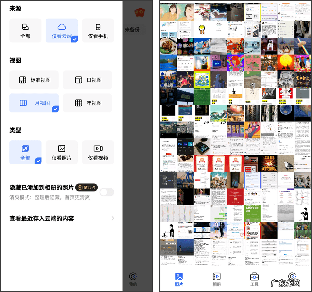The image size is (312, 292).
Task: Tap the 未备份 status label
Action: 133,29
